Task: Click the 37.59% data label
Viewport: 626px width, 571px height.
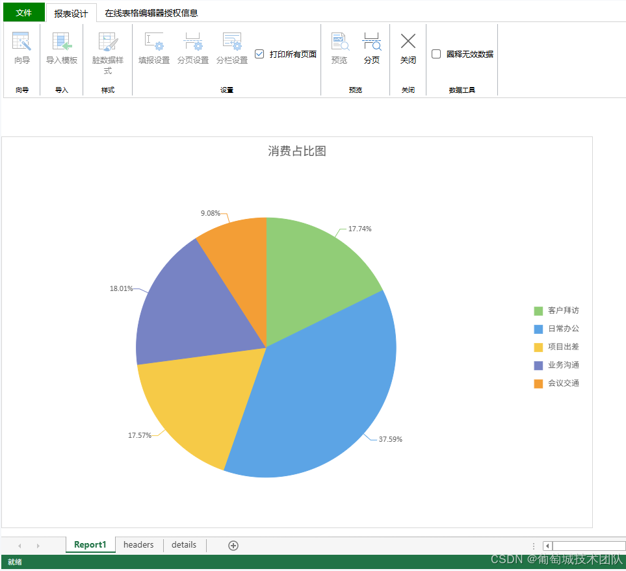Action: coord(391,439)
